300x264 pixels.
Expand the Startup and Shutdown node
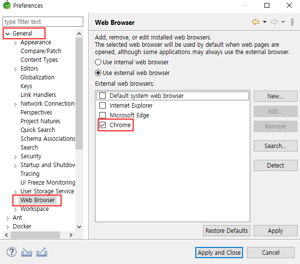[x=16, y=166]
